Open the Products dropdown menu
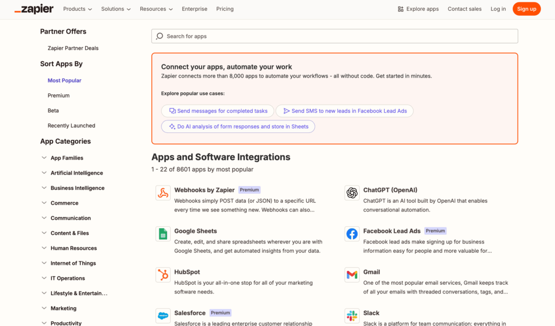The height and width of the screenshot is (326, 555). tap(78, 9)
